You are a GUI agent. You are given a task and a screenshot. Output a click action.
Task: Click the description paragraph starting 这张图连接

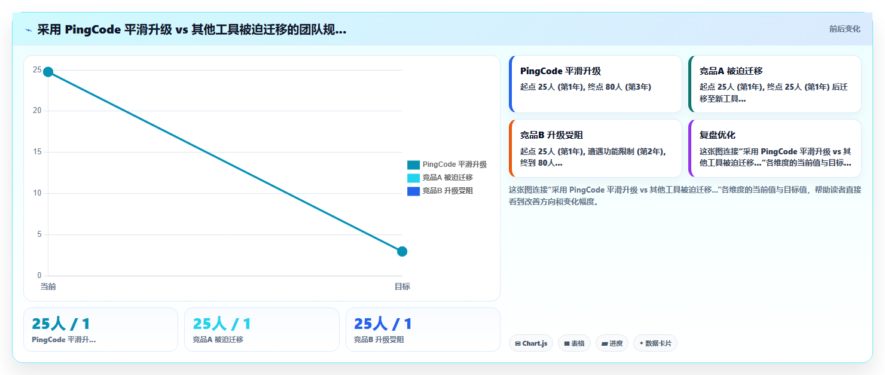[x=685, y=196]
